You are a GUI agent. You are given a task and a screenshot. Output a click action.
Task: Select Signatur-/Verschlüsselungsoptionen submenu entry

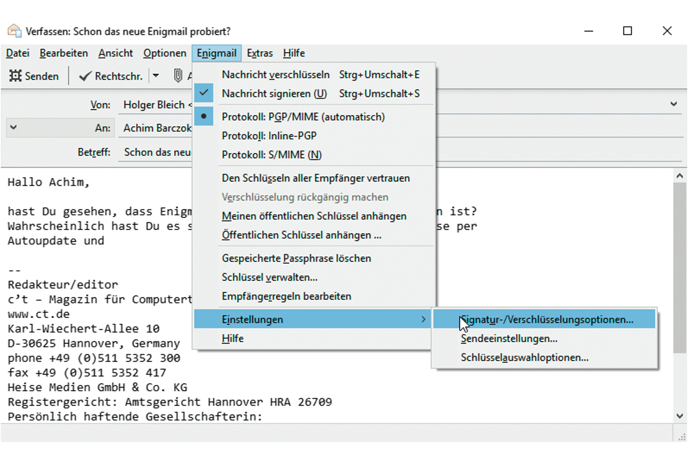(547, 319)
